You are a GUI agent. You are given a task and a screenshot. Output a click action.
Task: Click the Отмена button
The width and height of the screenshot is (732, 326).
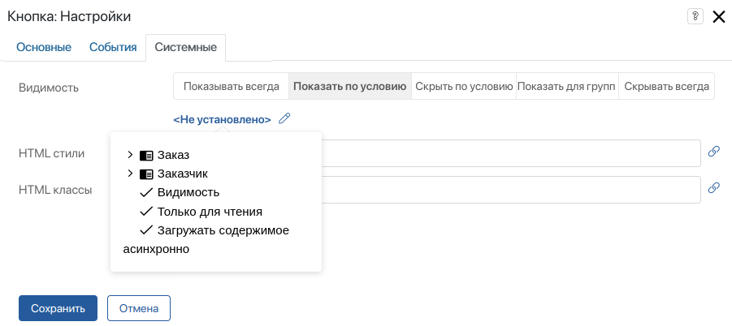pyautogui.click(x=138, y=308)
